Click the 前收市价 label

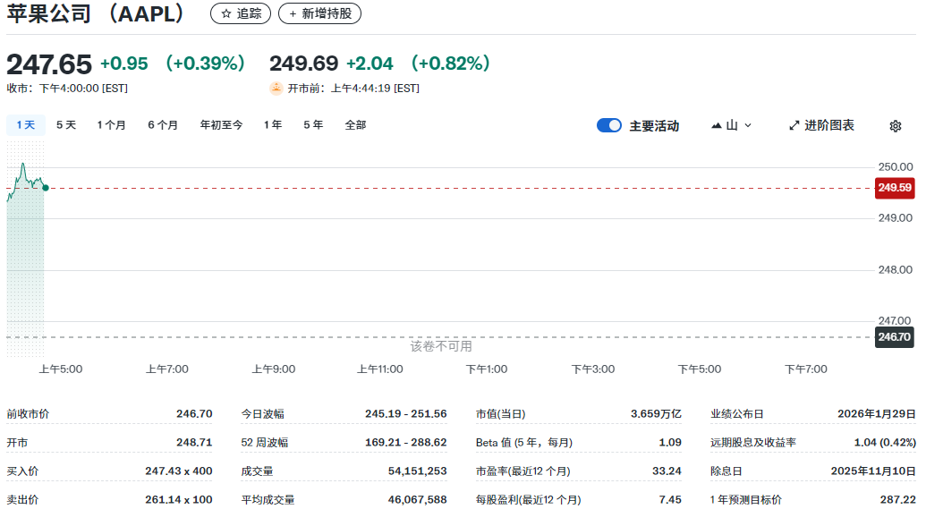[28, 414]
